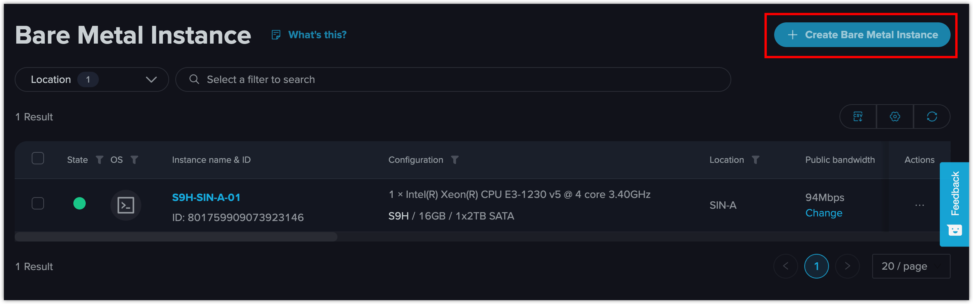Image resolution: width=973 pixels, height=304 pixels.
Task: Export the list with the CSV icon
Action: coord(858,117)
